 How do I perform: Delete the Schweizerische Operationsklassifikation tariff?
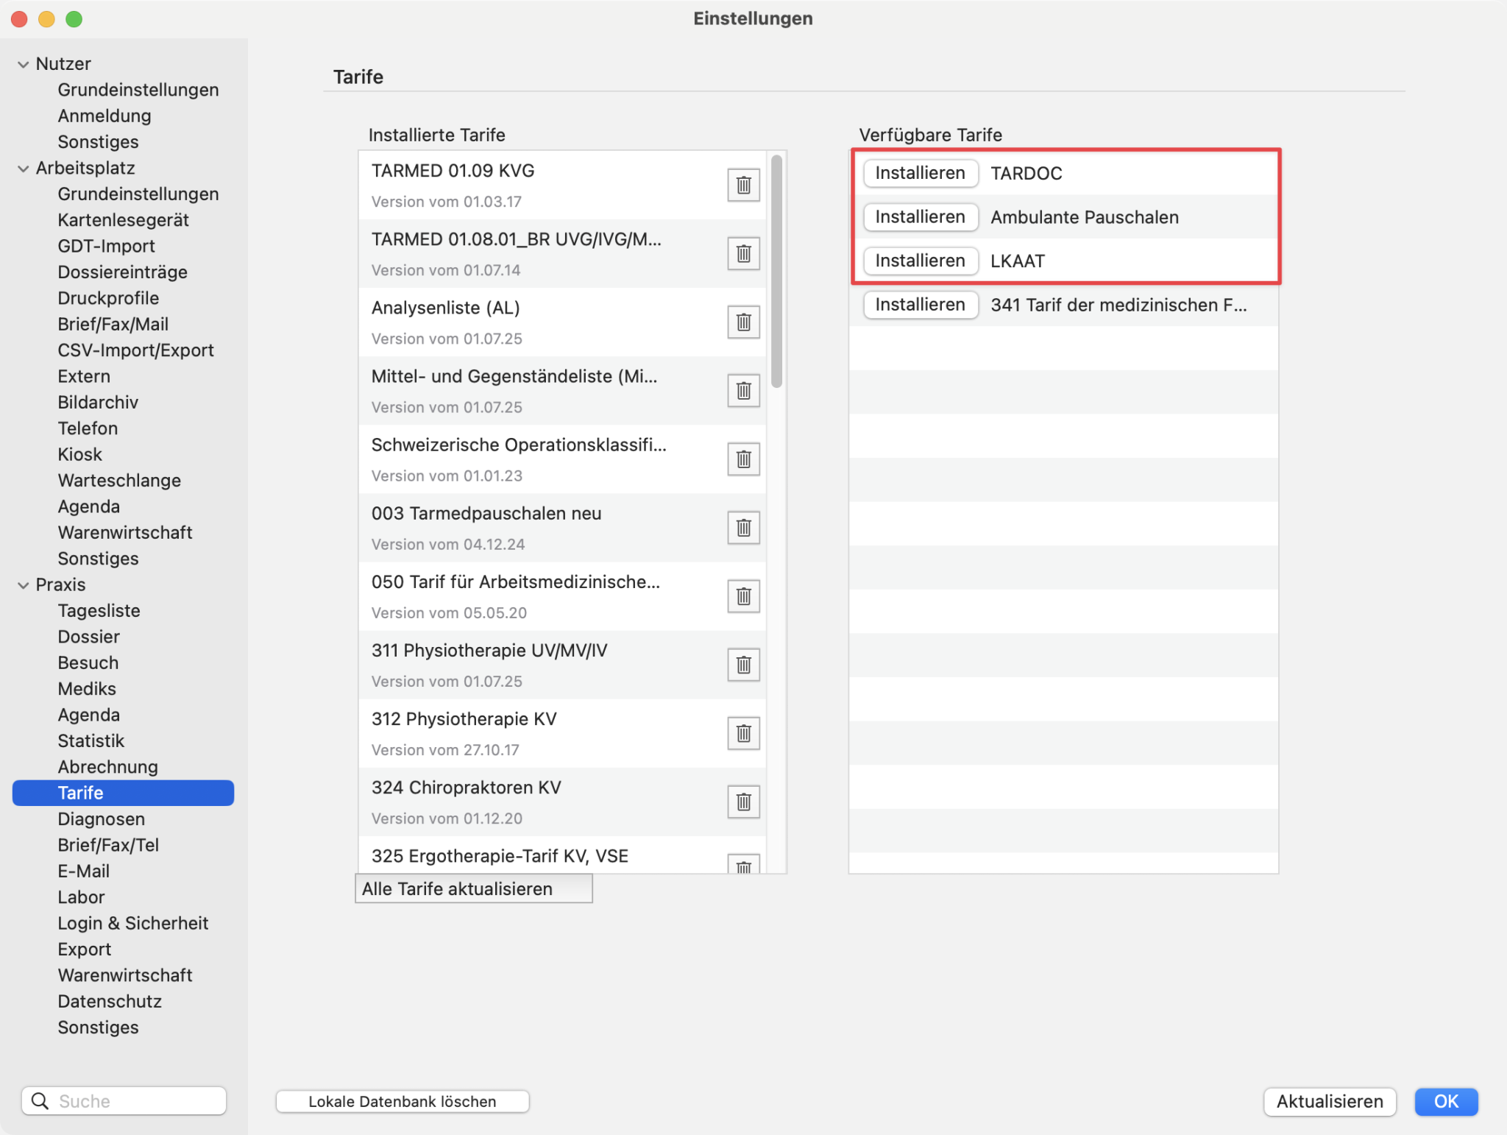pyautogui.click(x=743, y=459)
